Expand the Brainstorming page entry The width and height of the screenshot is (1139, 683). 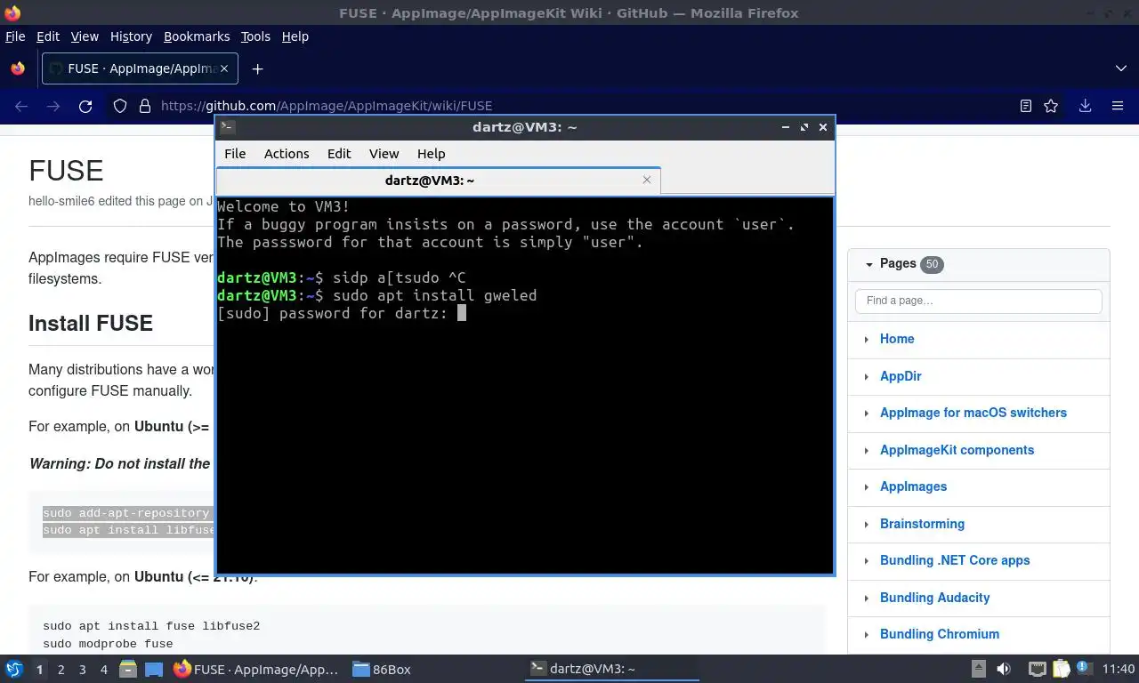click(867, 524)
